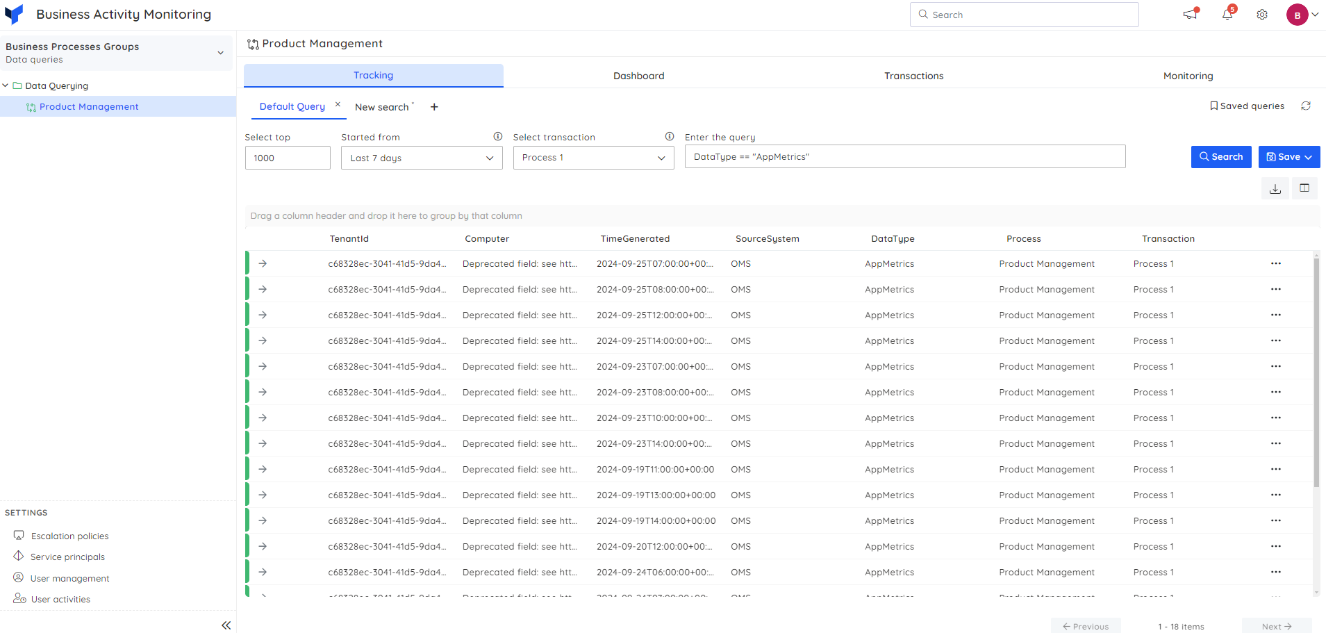This screenshot has width=1326, height=633.
Task: Go to Next page
Action: click(1277, 626)
